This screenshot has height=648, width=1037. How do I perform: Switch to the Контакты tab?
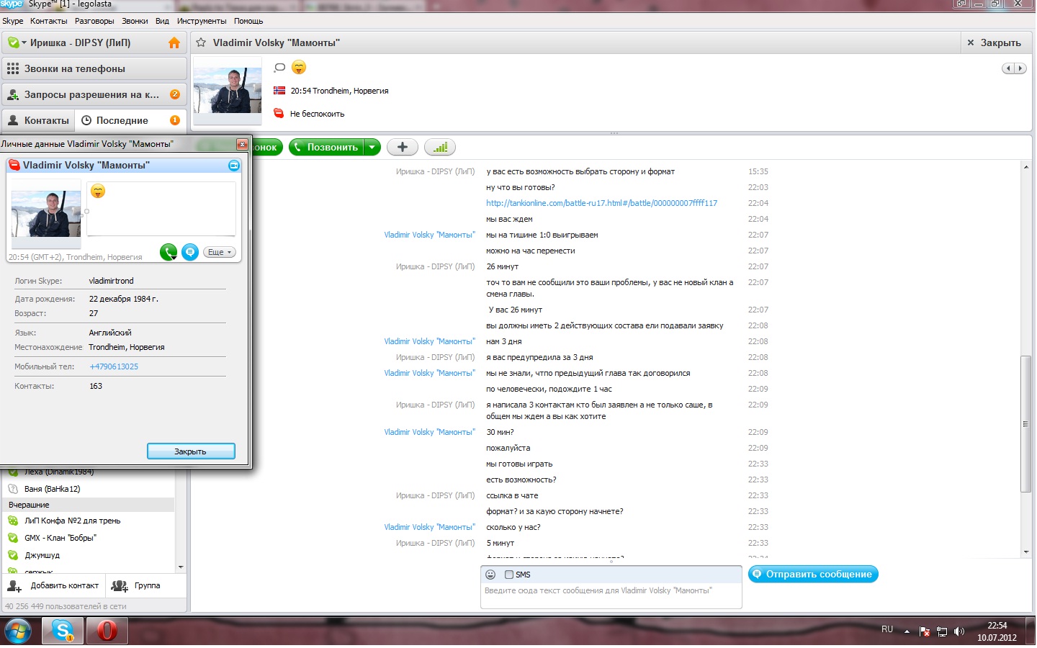(37, 120)
